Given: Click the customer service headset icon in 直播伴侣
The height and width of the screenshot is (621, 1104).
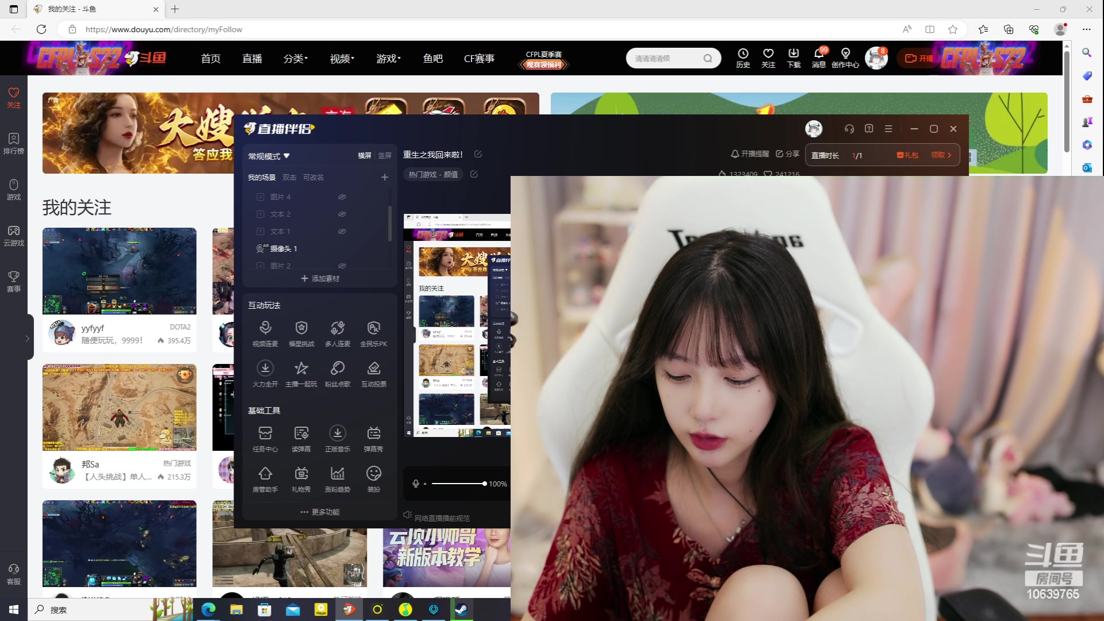Looking at the screenshot, I should pyautogui.click(x=849, y=129).
